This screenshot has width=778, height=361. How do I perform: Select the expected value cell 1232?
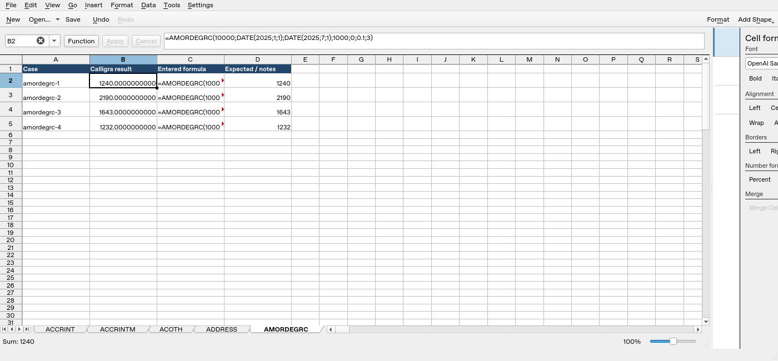tap(258, 124)
